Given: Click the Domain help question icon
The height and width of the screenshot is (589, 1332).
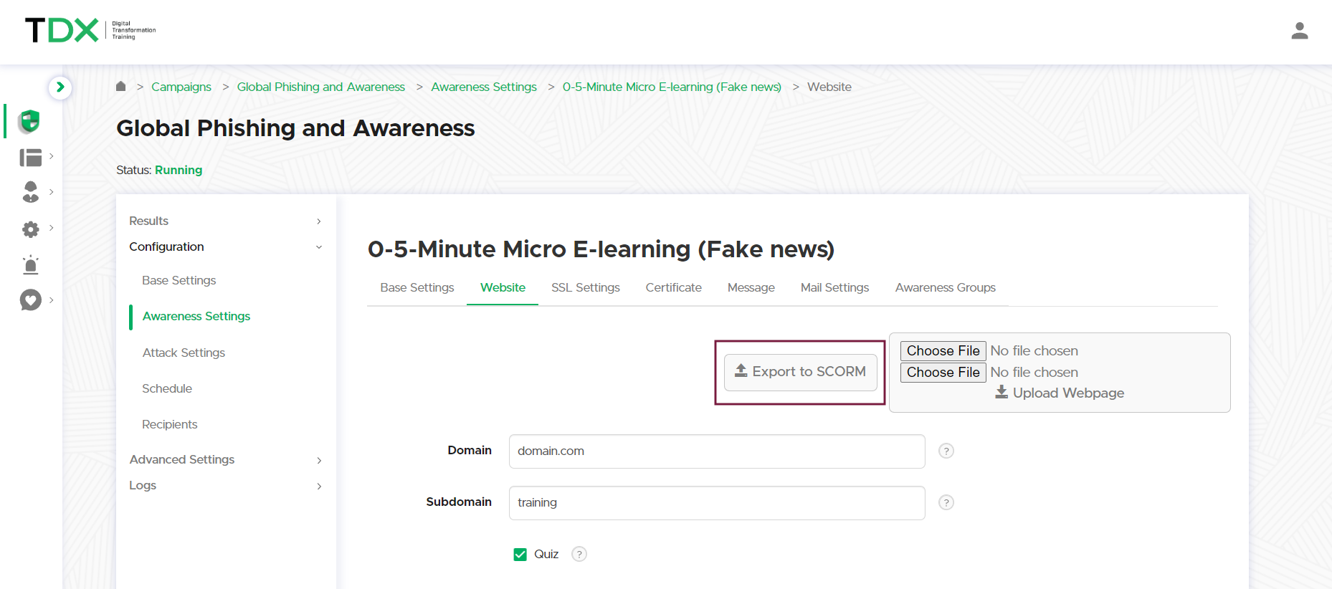Looking at the screenshot, I should (x=946, y=451).
